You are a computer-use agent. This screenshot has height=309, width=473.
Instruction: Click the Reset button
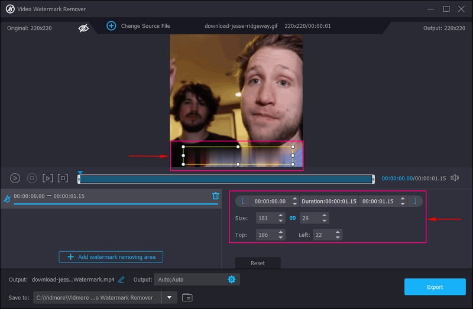[x=257, y=263]
